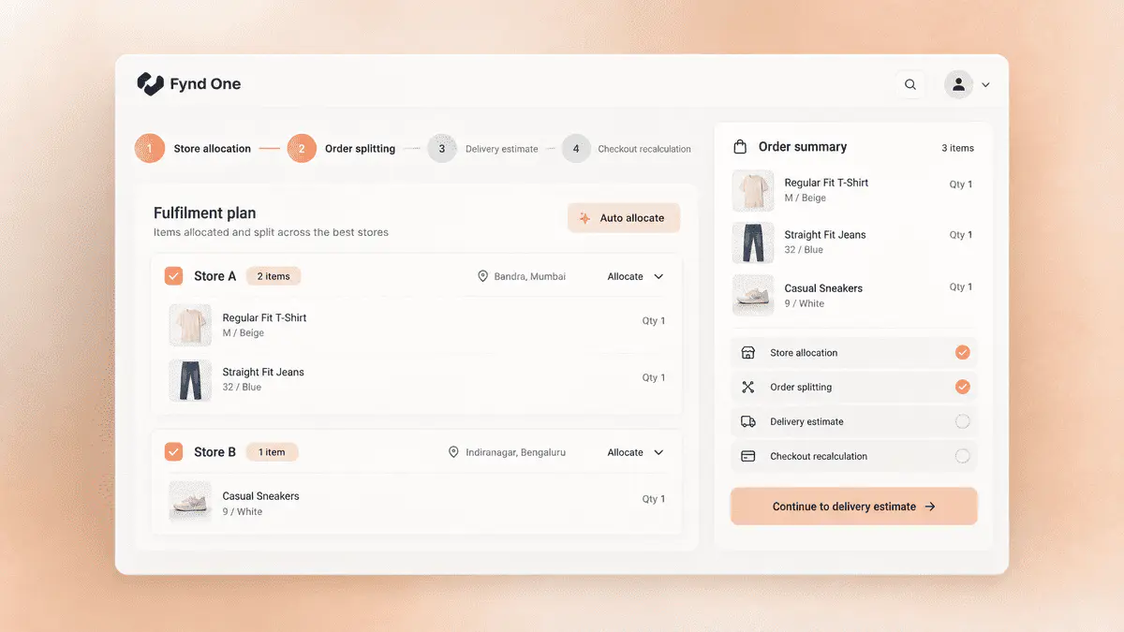Go to step 4 Checkout recalculation
The width and height of the screenshot is (1124, 632).
pos(627,148)
